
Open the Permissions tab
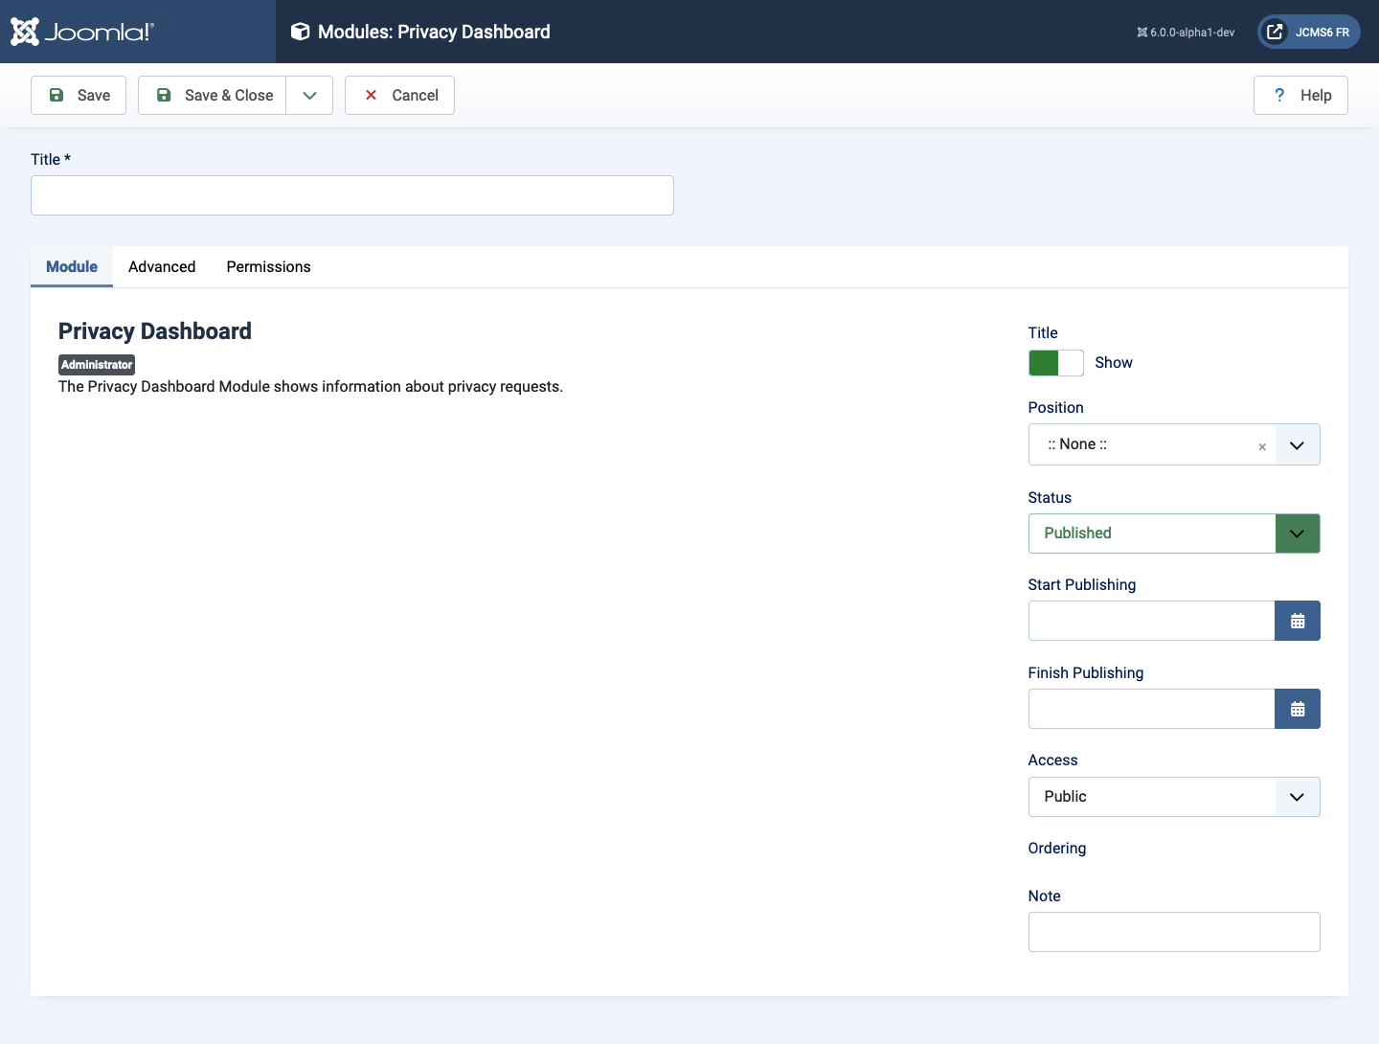tap(268, 266)
